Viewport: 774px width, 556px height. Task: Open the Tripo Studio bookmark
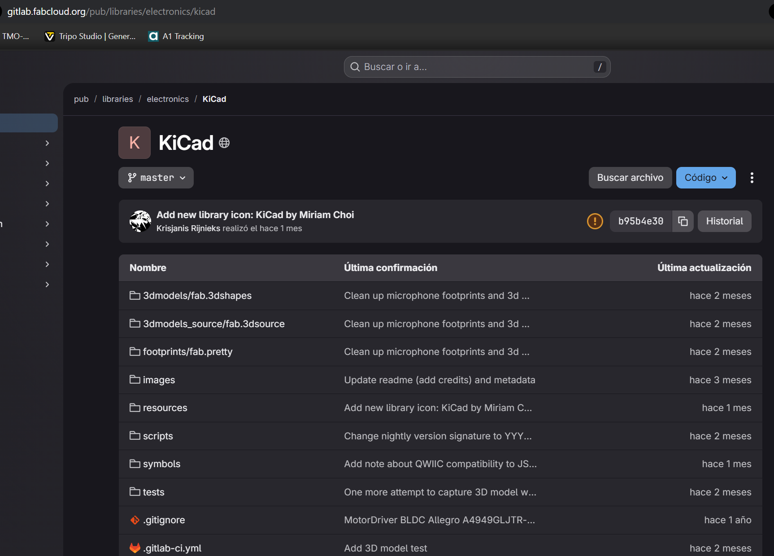click(x=90, y=36)
